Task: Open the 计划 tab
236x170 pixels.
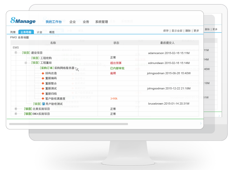Action: click(40, 32)
